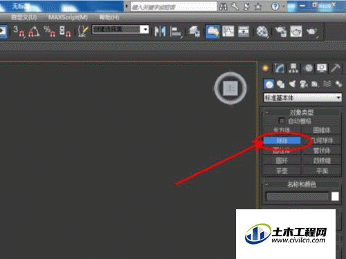
Task: Select the Space Warps category icon
Action: pyautogui.click(x=327, y=84)
